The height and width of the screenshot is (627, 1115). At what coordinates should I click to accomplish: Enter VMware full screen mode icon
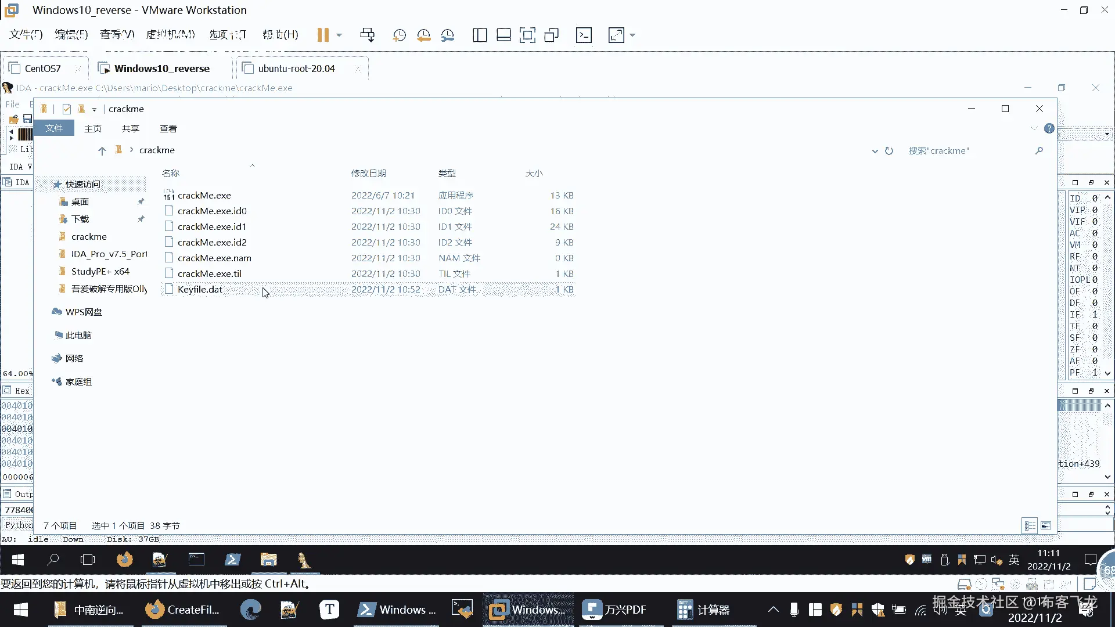(x=527, y=35)
